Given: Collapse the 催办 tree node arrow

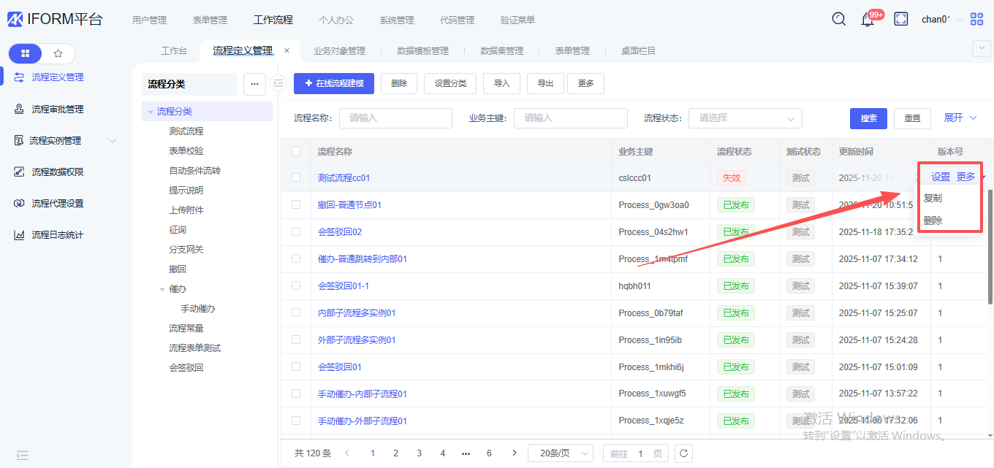Looking at the screenshot, I should pos(162,289).
